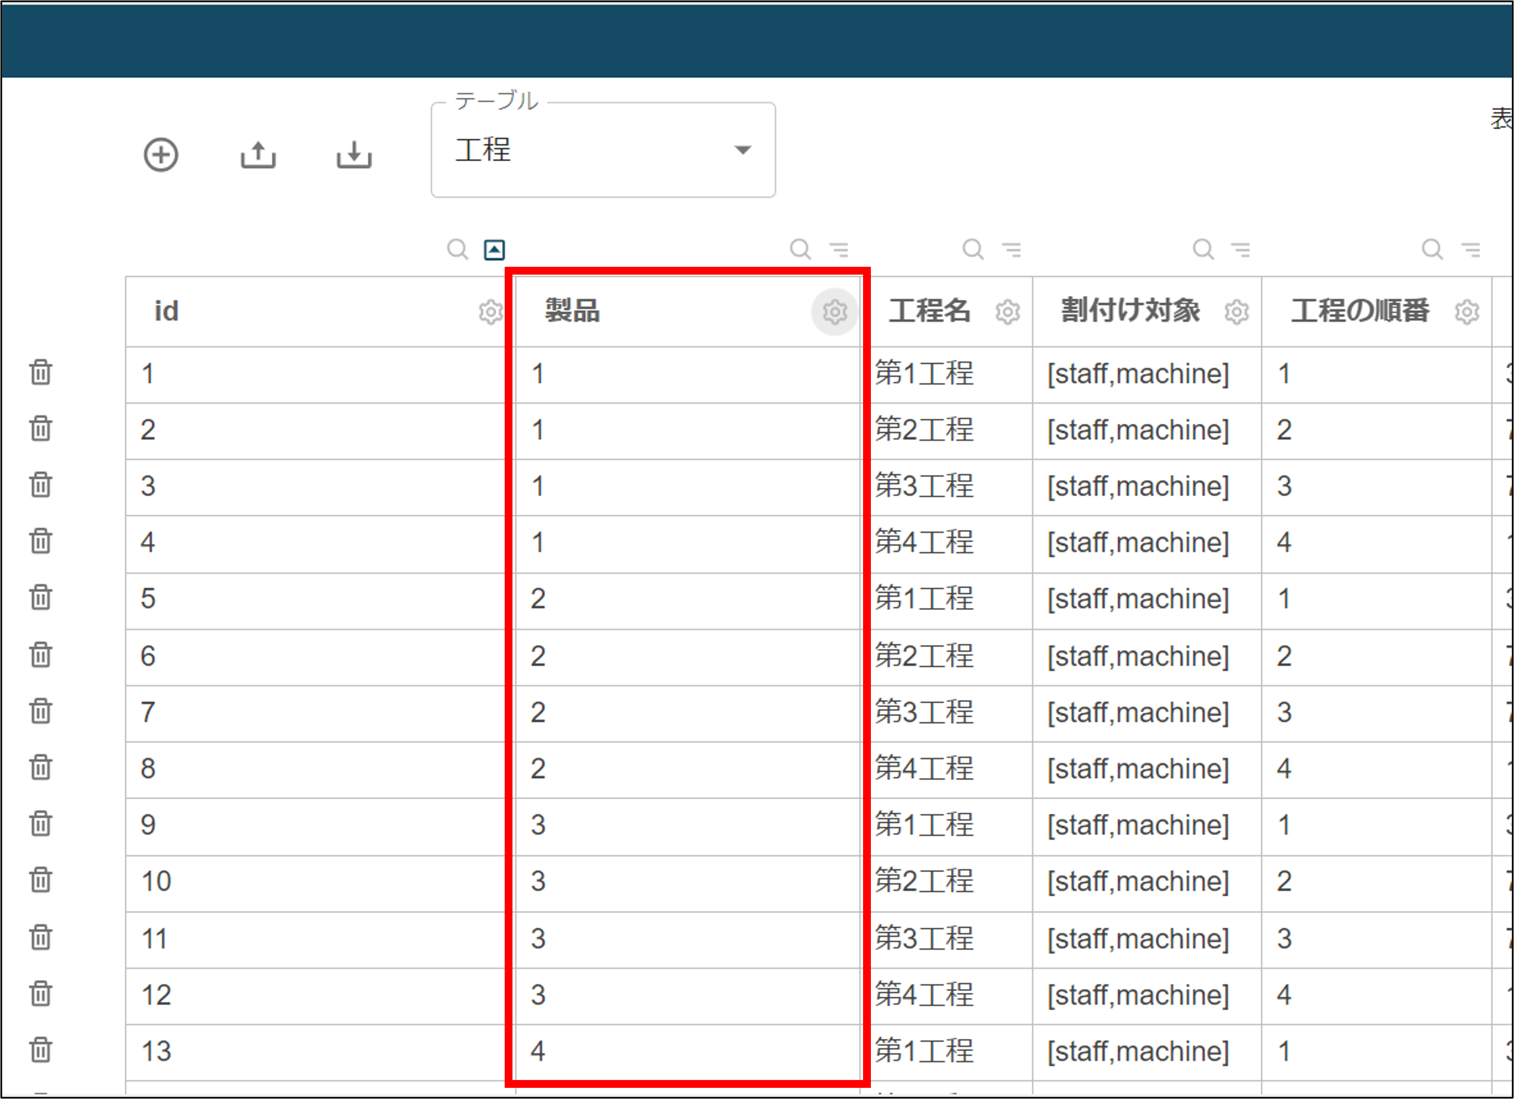The image size is (1514, 1099).
Task: Open settings gear for 工程名 column
Action: pyautogui.click(x=1008, y=311)
